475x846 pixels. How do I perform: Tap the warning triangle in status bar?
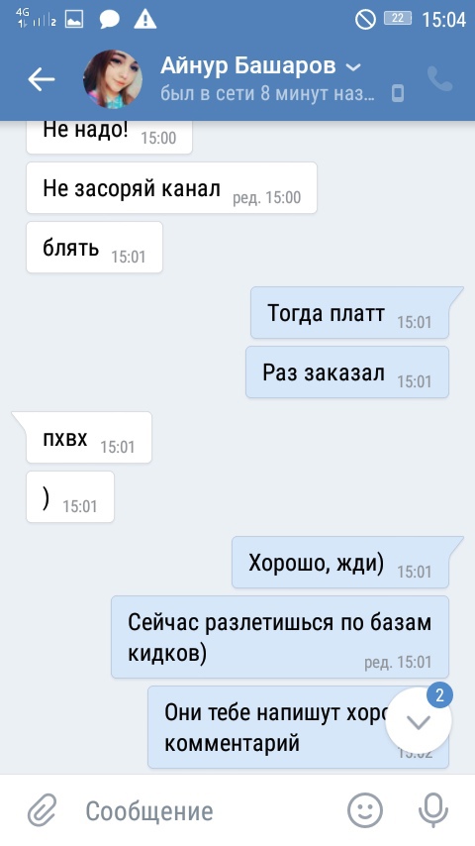[145, 20]
